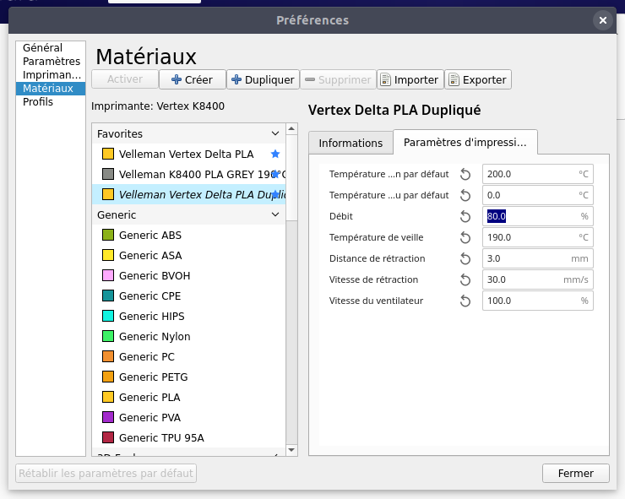The image size is (625, 499).
Task: Click the cyan Generic HIPS color swatch
Action: 108,316
